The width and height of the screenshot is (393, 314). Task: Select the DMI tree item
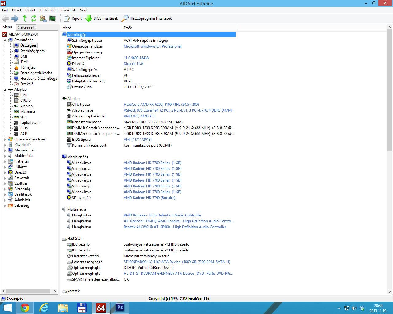coord(24,56)
